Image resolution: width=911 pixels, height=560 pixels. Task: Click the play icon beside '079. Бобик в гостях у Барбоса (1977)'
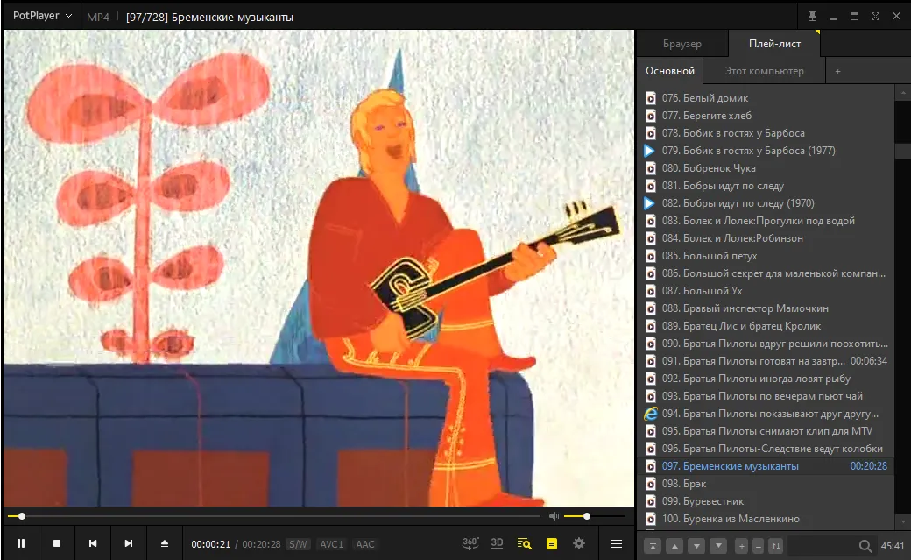coord(650,151)
